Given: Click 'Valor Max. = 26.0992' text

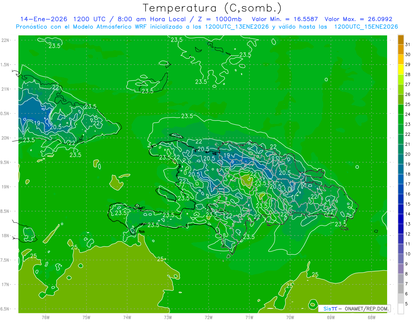Looking at the screenshot, I should tap(358, 19).
